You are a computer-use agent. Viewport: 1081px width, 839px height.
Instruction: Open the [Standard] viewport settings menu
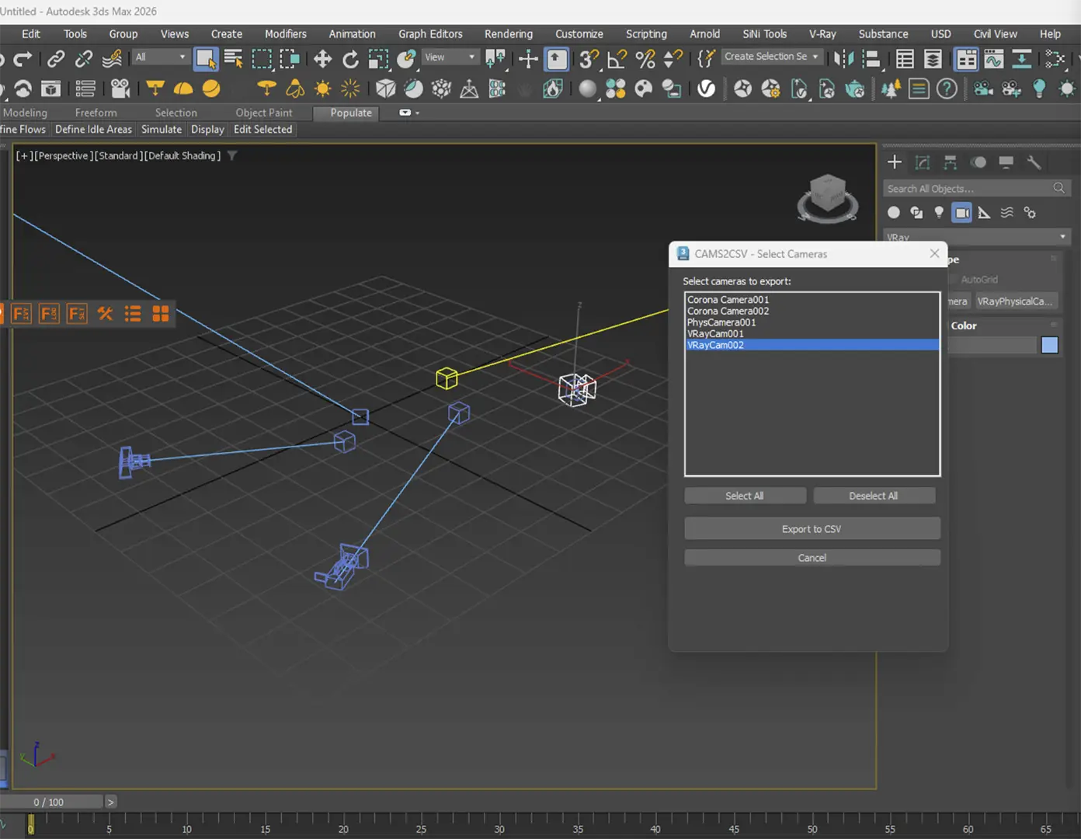point(117,156)
